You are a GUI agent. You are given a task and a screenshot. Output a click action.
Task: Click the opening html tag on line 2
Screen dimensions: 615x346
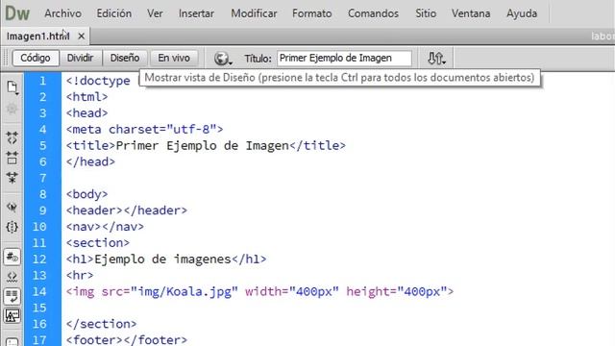[x=86, y=97]
